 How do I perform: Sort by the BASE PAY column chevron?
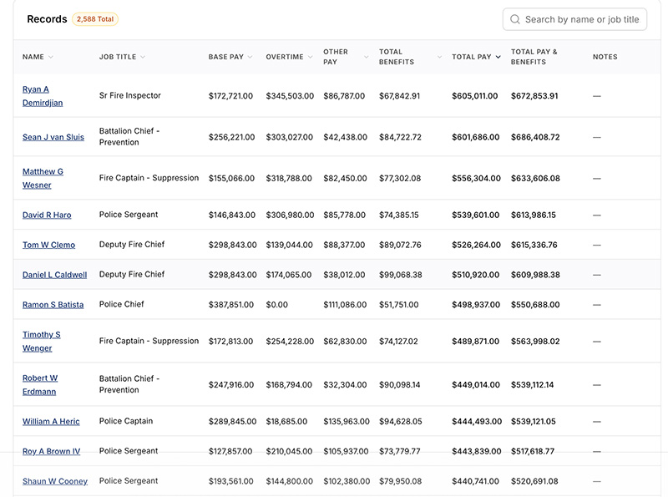250,57
